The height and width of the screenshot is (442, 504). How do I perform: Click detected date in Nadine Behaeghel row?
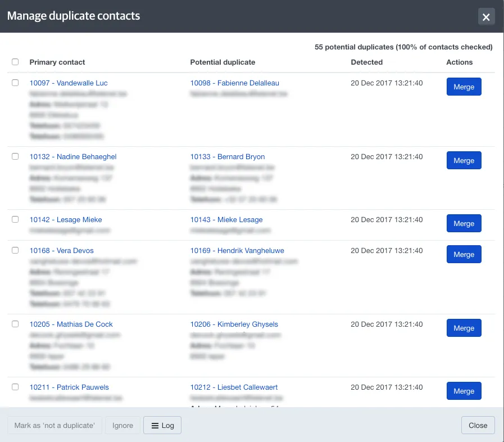pyautogui.click(x=387, y=157)
